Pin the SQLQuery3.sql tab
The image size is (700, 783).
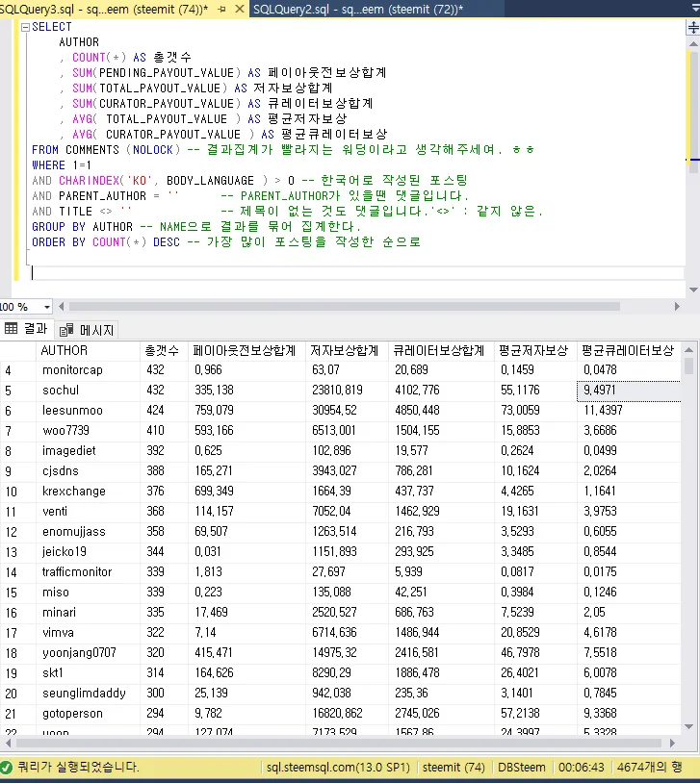point(222,9)
